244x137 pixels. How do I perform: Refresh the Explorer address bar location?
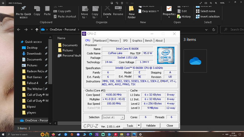click(213, 30)
